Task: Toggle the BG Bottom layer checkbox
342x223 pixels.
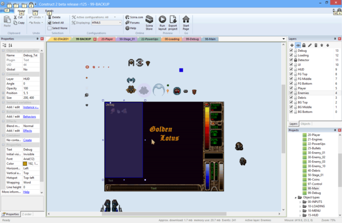Action: 291,111
